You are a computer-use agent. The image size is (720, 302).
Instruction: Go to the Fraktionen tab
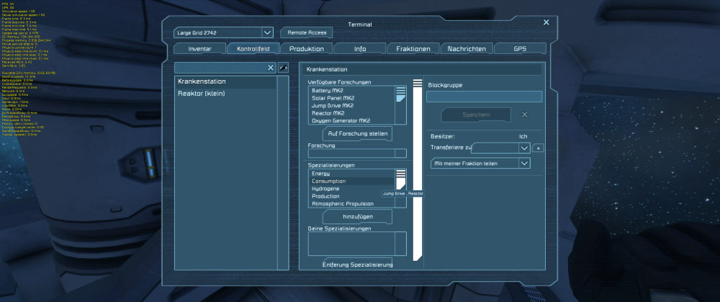pyautogui.click(x=413, y=49)
